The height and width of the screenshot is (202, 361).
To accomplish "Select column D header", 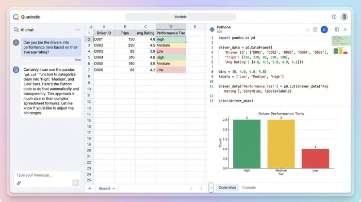I will click(171, 27).
